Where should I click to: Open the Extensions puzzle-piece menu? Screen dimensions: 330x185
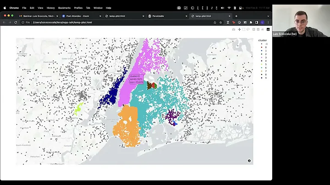251,22
